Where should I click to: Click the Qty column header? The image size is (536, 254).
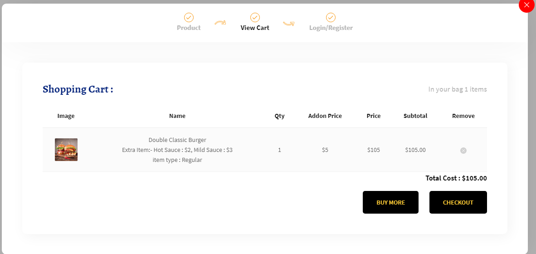280,116
